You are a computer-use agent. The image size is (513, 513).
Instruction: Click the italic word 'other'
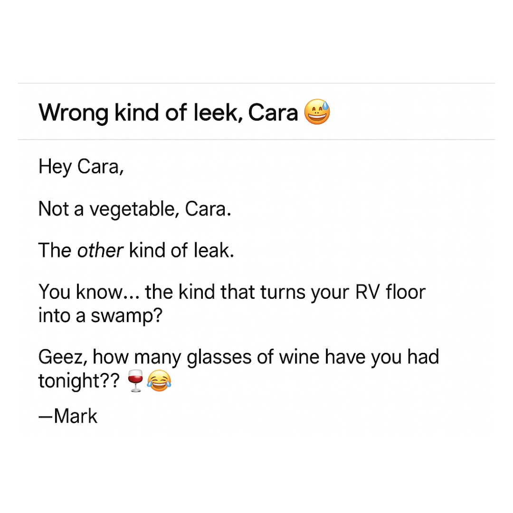tap(100, 251)
